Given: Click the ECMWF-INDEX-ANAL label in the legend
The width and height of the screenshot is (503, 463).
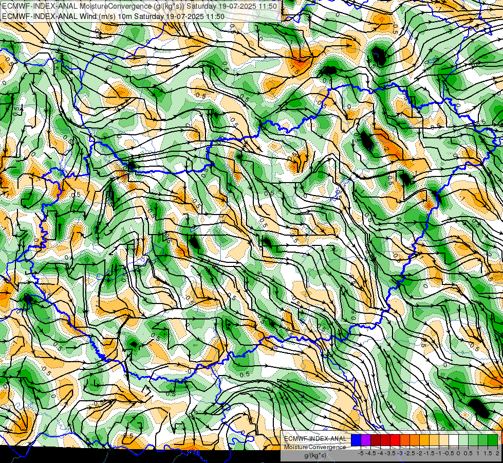Looking at the screenshot, I should pyautogui.click(x=315, y=439).
